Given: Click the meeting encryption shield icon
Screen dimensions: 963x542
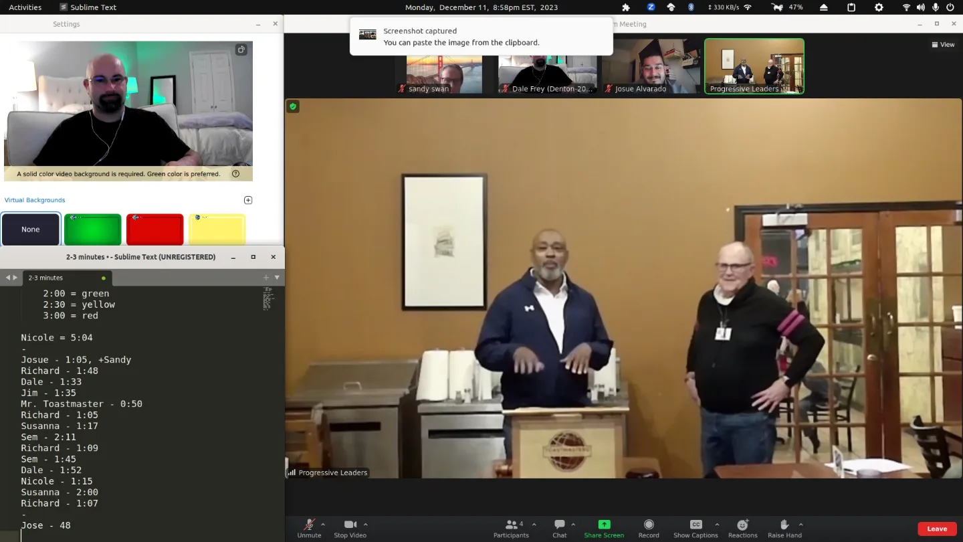Looking at the screenshot, I should [x=292, y=106].
